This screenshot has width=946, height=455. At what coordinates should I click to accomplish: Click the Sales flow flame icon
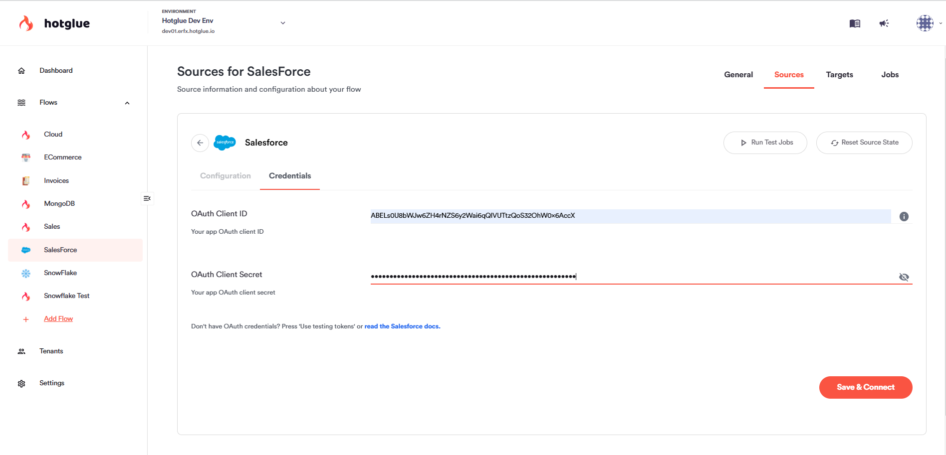26,227
